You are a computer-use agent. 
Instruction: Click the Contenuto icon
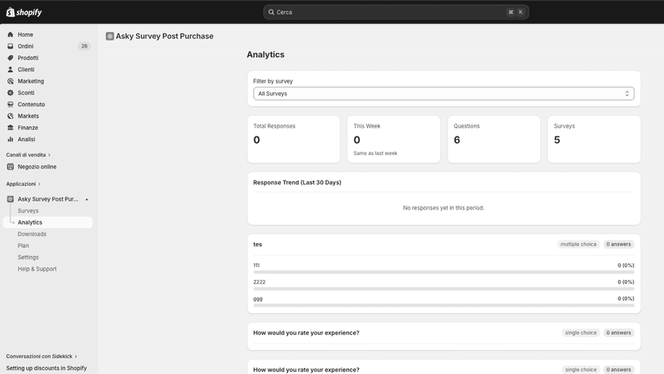point(10,104)
